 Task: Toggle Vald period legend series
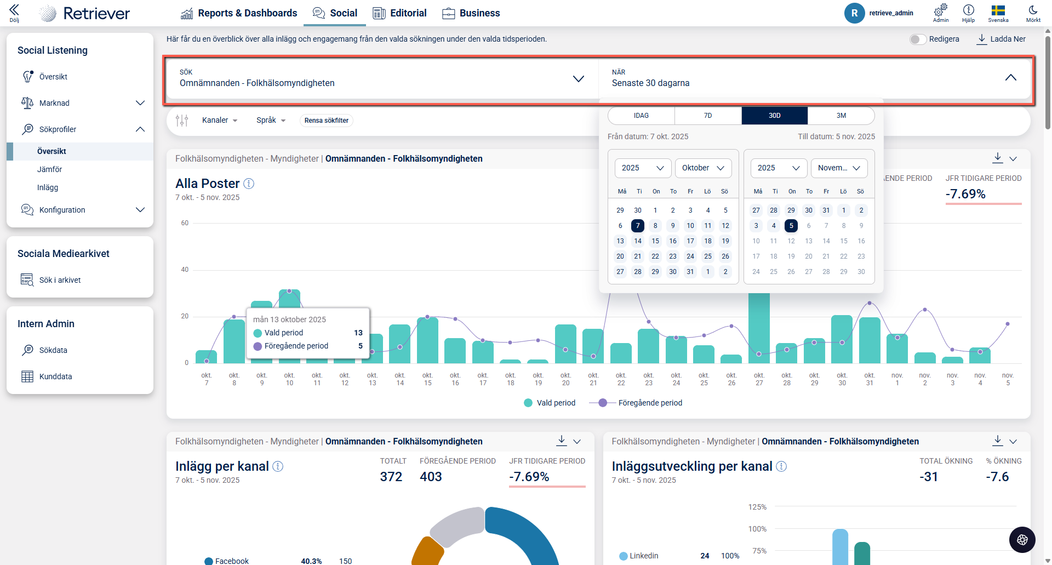coord(550,403)
